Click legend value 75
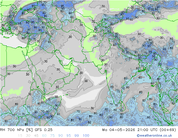Image resolution: width=178 pixels, height=138 pixels. click(x=52, y=136)
